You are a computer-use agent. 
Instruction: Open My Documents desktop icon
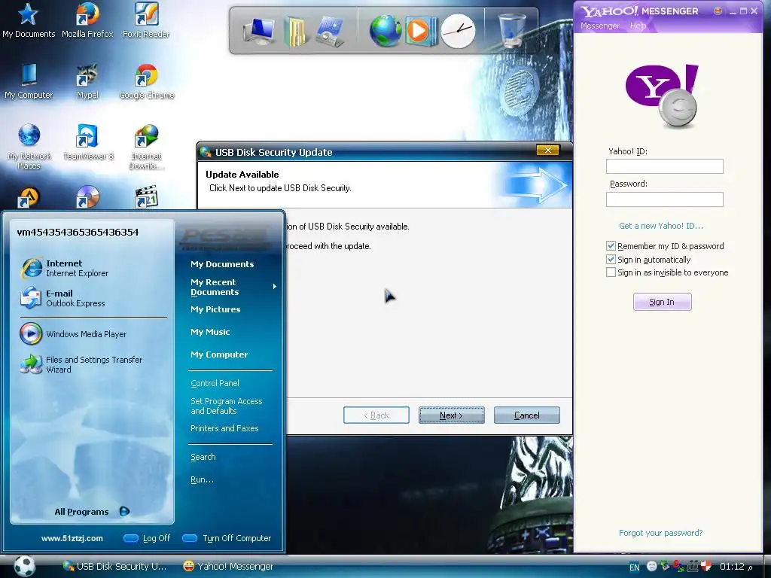29,20
